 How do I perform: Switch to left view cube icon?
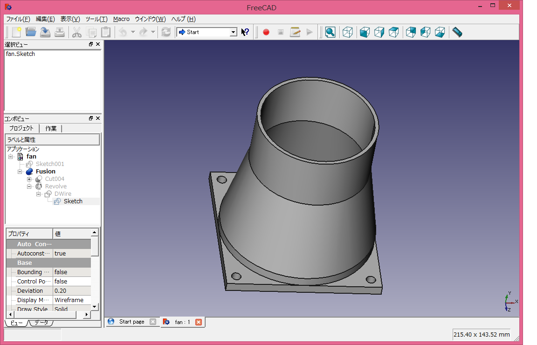pyautogui.click(x=425, y=32)
